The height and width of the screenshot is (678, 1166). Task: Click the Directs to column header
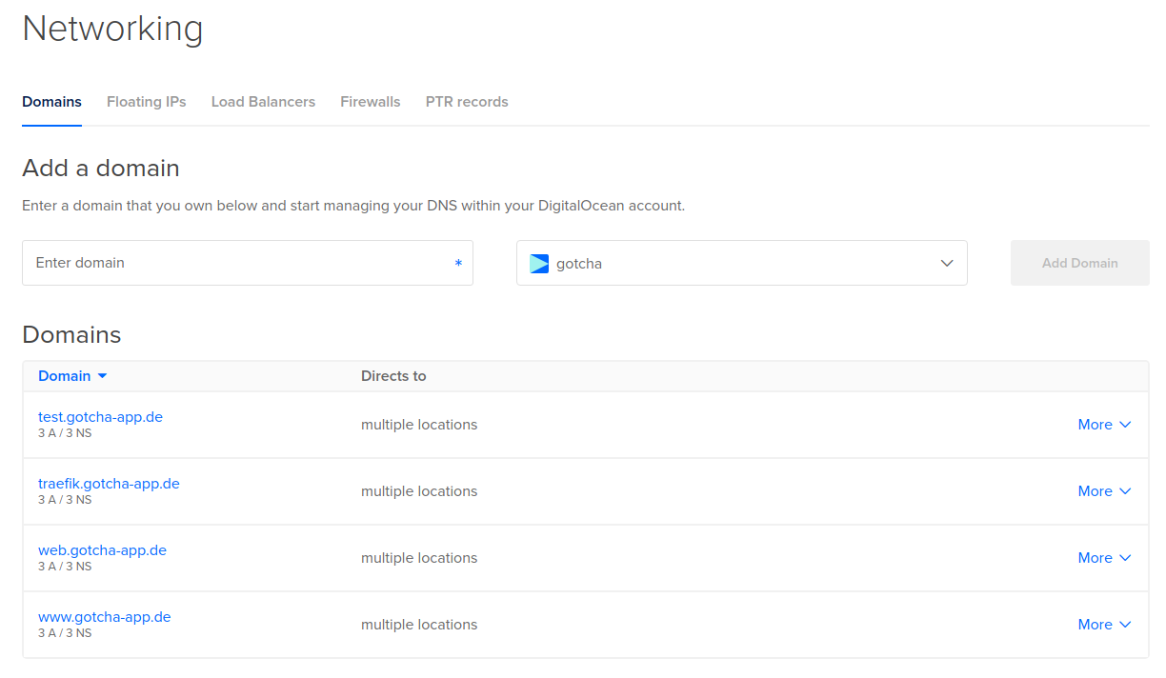[x=392, y=376]
